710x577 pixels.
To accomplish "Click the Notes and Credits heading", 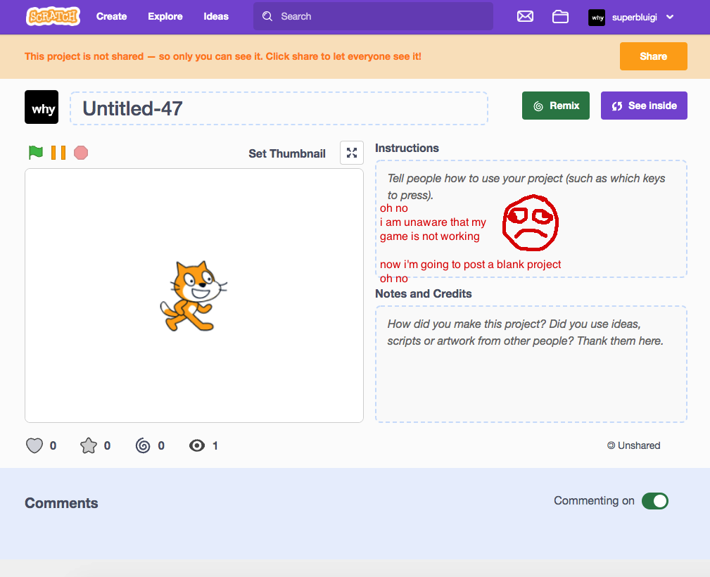I will pos(424,293).
